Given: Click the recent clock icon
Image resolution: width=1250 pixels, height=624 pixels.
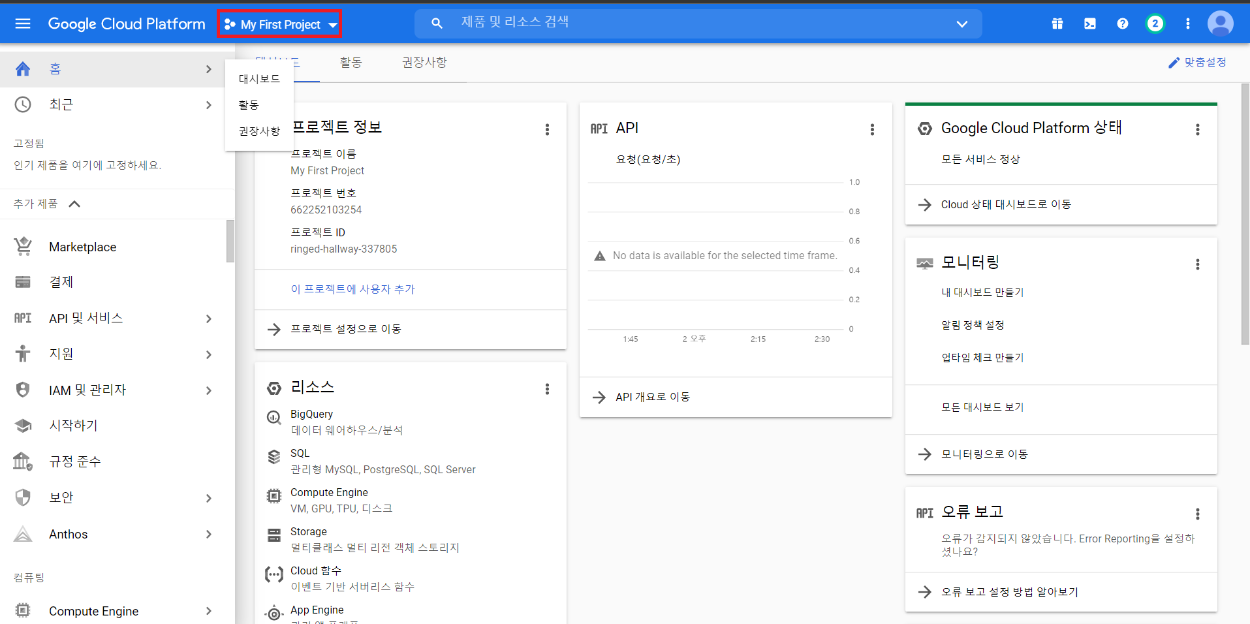Looking at the screenshot, I should [x=23, y=104].
